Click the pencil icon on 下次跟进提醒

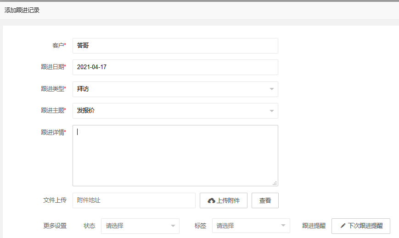(x=343, y=226)
